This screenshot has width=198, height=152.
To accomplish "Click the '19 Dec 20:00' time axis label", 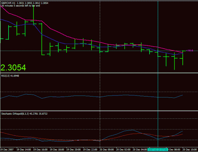I will [x=74, y=149].
